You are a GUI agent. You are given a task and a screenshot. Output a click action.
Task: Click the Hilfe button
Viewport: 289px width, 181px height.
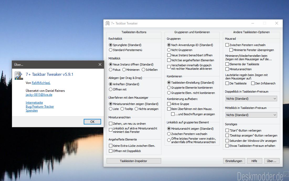[254, 161]
